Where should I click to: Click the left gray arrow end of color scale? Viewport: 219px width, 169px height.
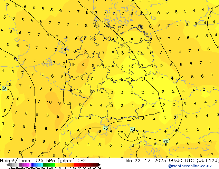8,165
